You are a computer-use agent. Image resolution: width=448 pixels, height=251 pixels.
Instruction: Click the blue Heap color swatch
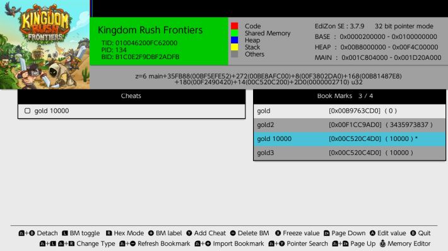[235, 40]
